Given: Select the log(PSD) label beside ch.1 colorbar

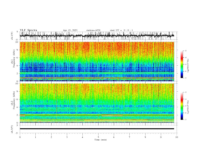Looking at the screenshot, I should (188, 66).
